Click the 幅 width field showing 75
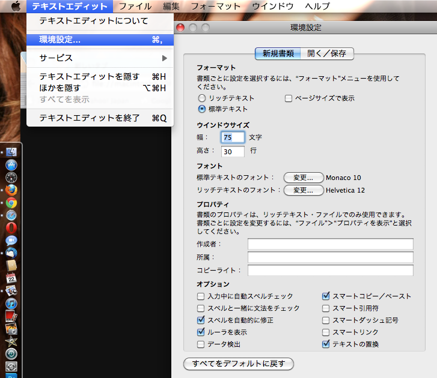The image size is (437, 378). pyautogui.click(x=233, y=137)
